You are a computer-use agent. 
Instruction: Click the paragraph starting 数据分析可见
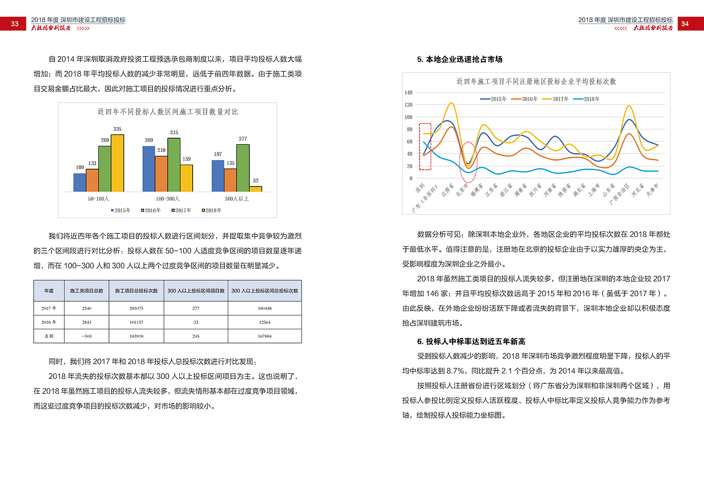click(536, 249)
